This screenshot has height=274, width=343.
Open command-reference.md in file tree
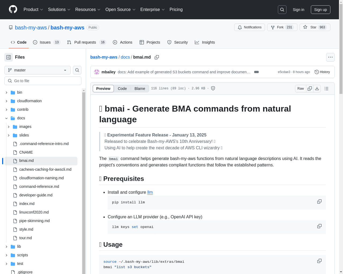[x=39, y=187]
